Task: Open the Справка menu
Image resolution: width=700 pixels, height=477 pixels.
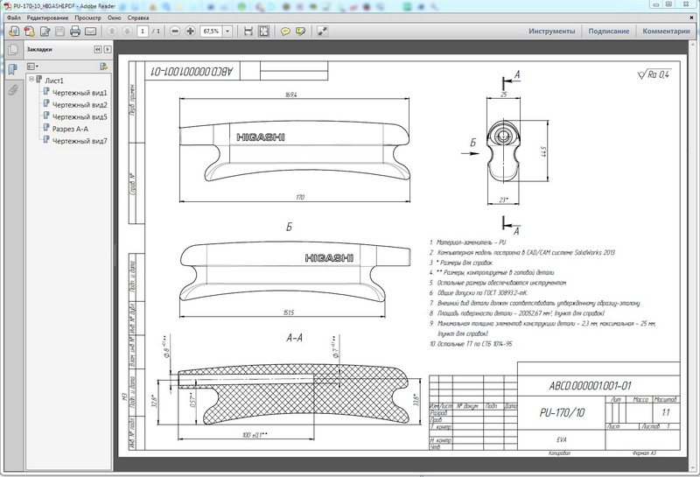Action: click(x=138, y=18)
